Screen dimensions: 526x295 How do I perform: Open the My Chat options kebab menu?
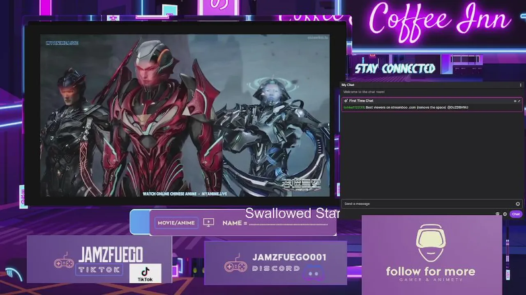point(521,85)
